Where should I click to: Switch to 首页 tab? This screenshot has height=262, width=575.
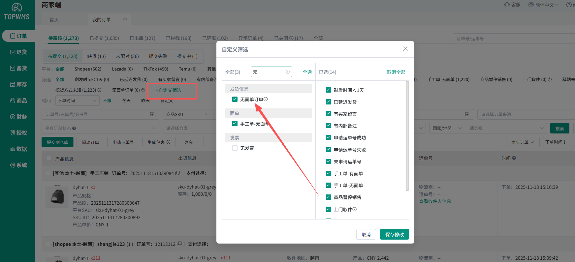tap(54, 20)
